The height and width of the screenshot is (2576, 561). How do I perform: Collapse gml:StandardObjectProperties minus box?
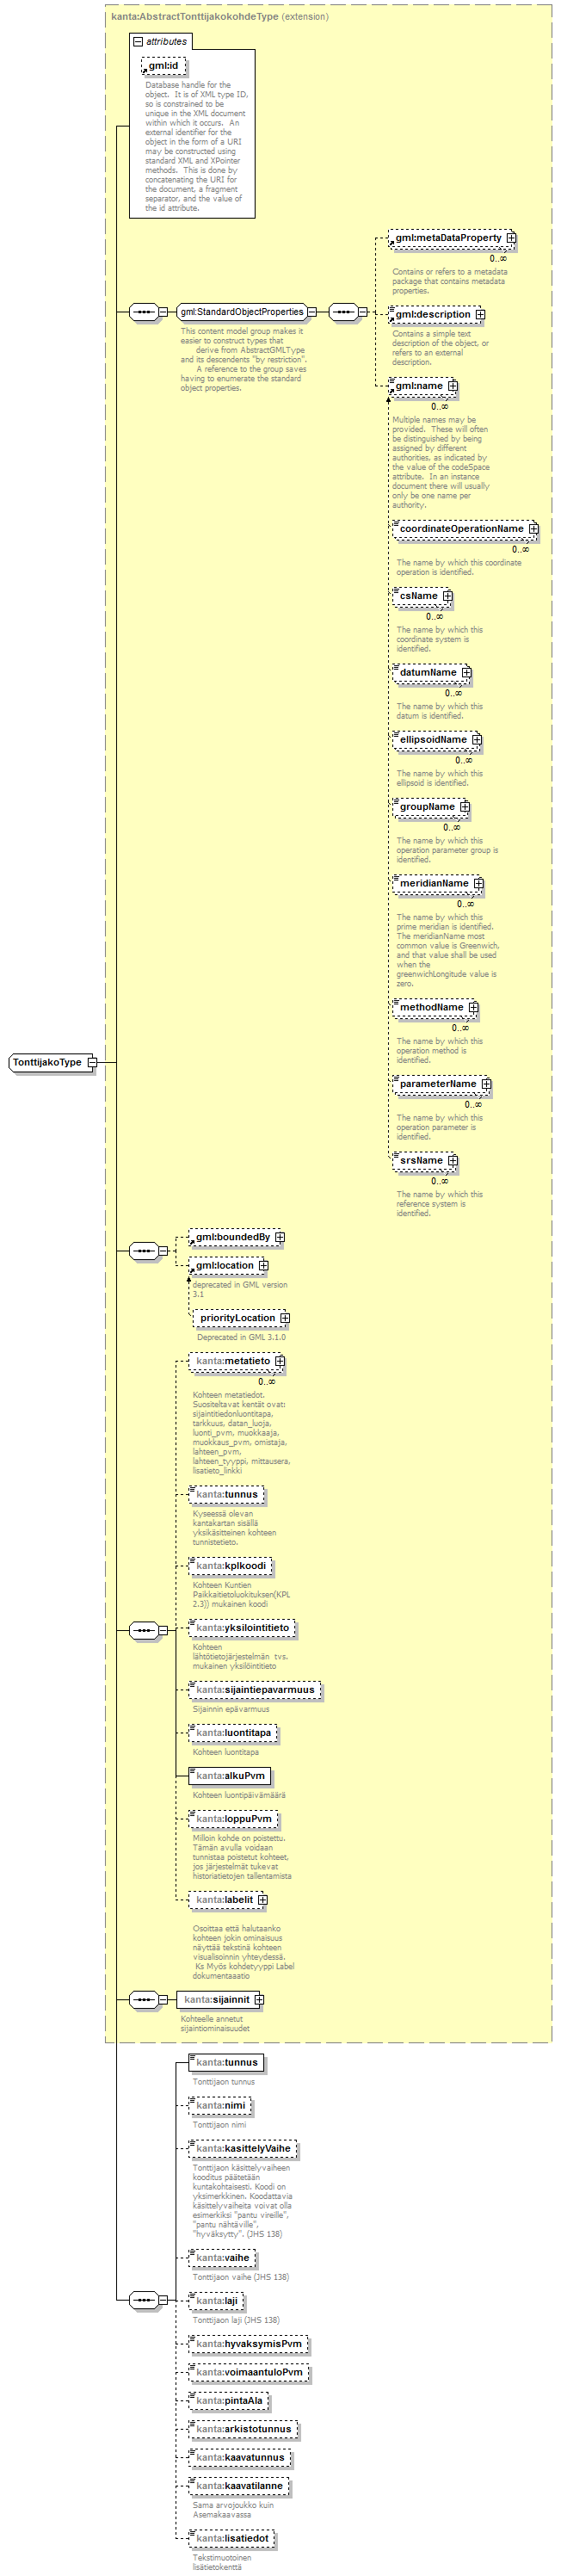[x=312, y=312]
